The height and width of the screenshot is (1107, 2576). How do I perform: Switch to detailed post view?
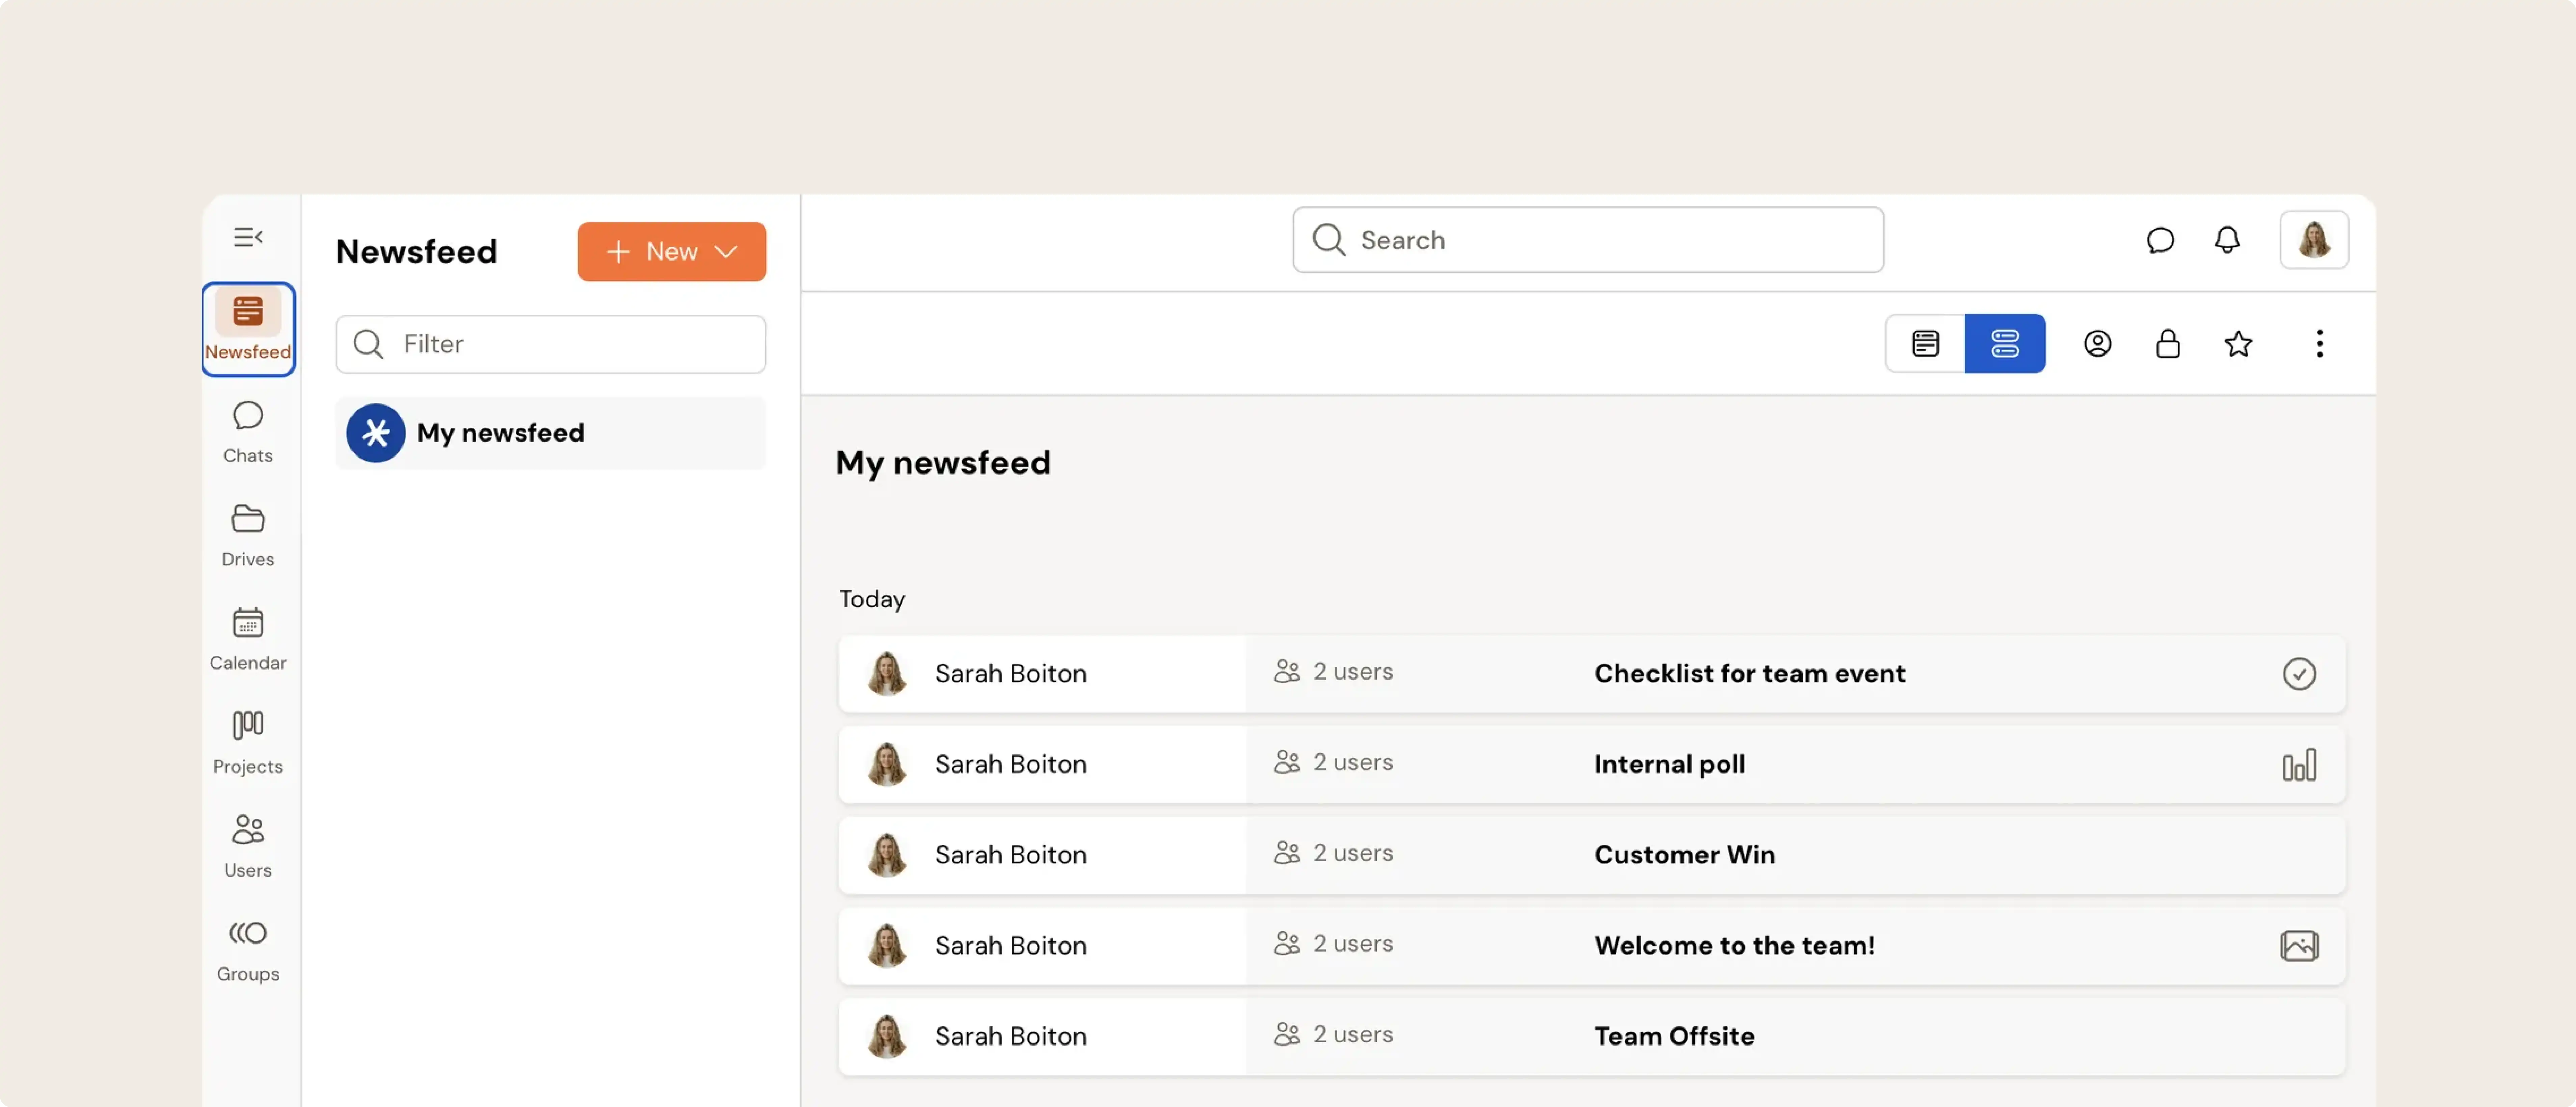point(1925,344)
